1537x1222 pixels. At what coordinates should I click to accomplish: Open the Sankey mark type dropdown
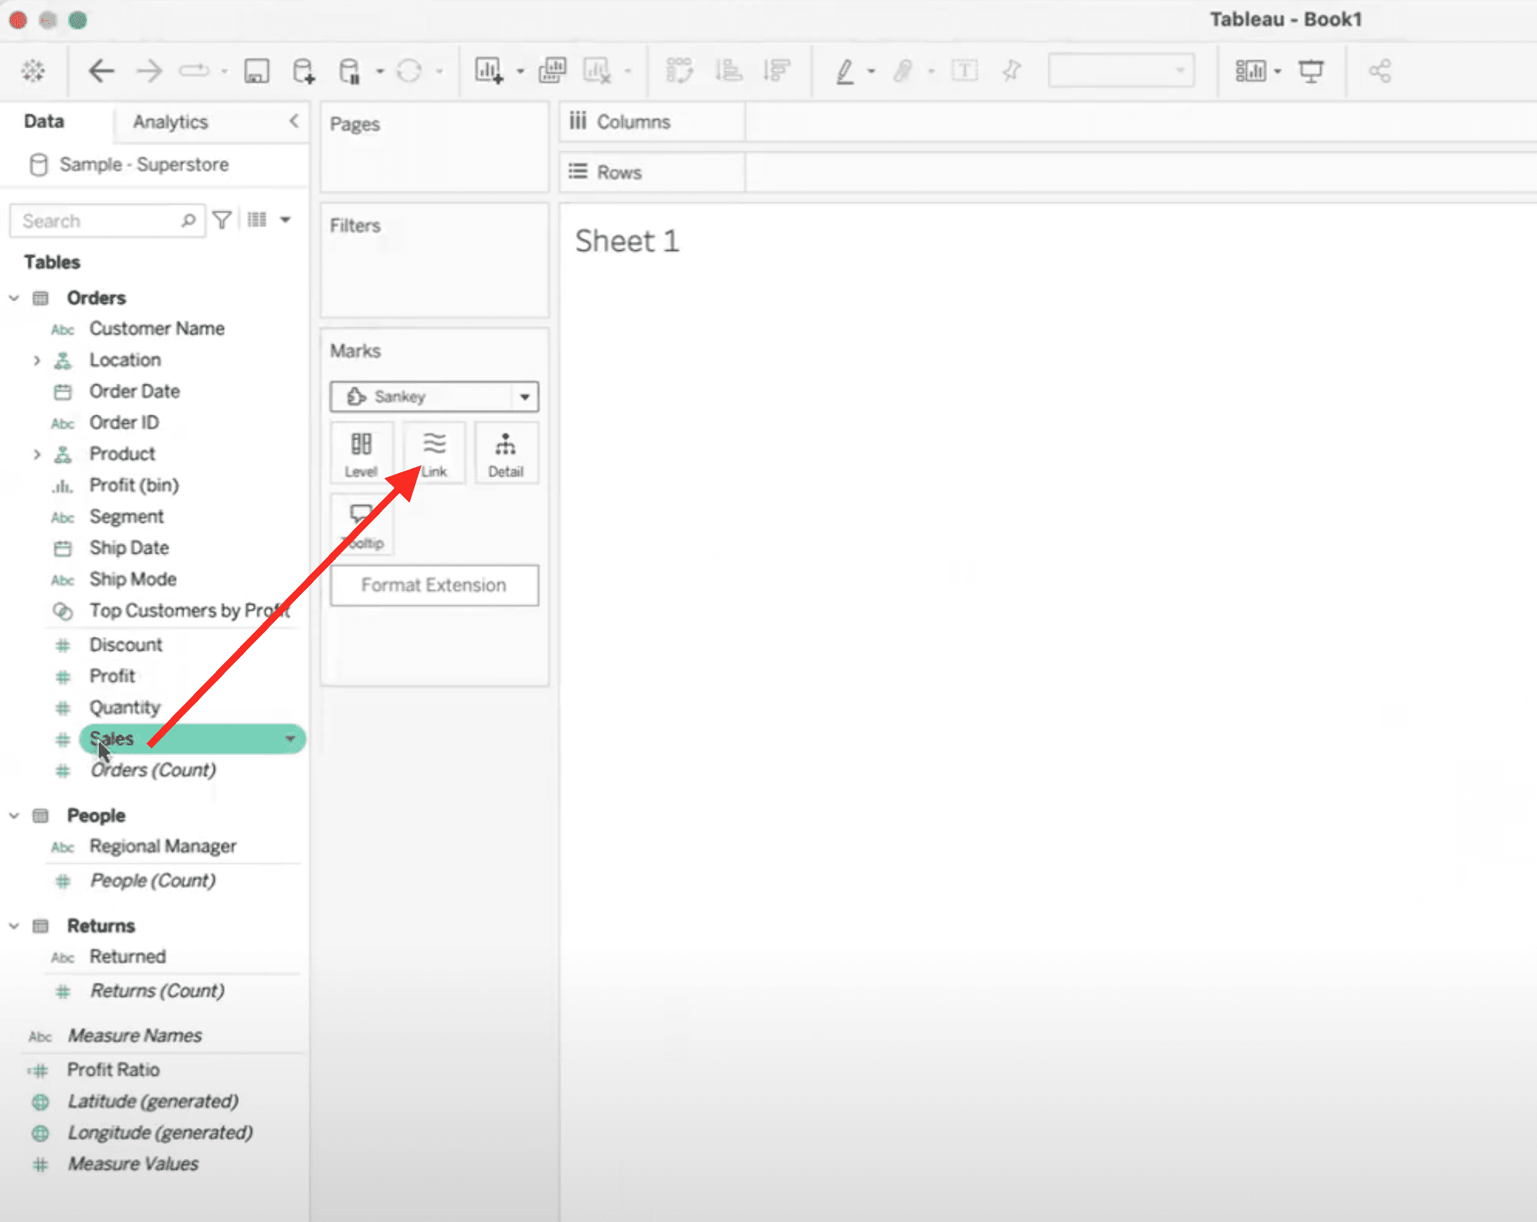click(525, 397)
